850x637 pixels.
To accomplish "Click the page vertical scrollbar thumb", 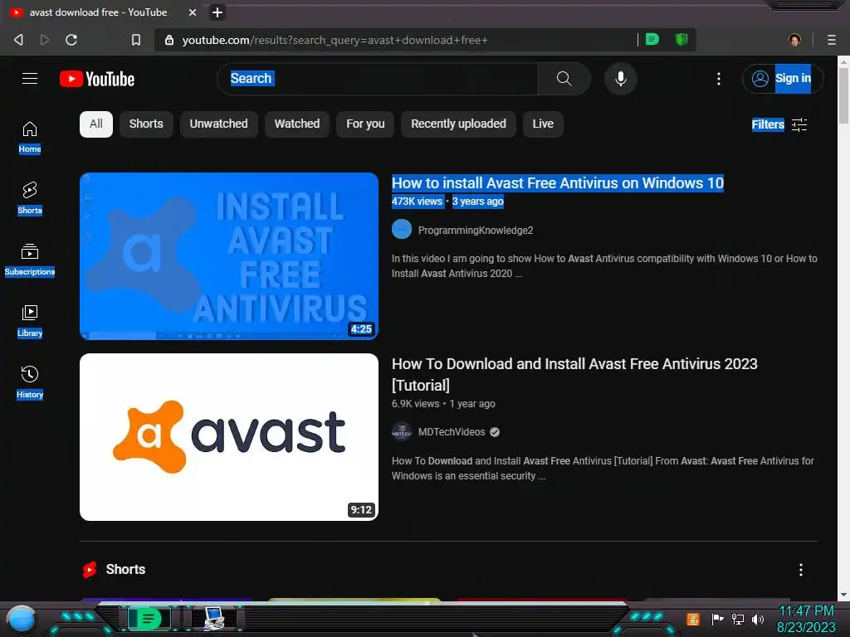I will click(843, 96).
